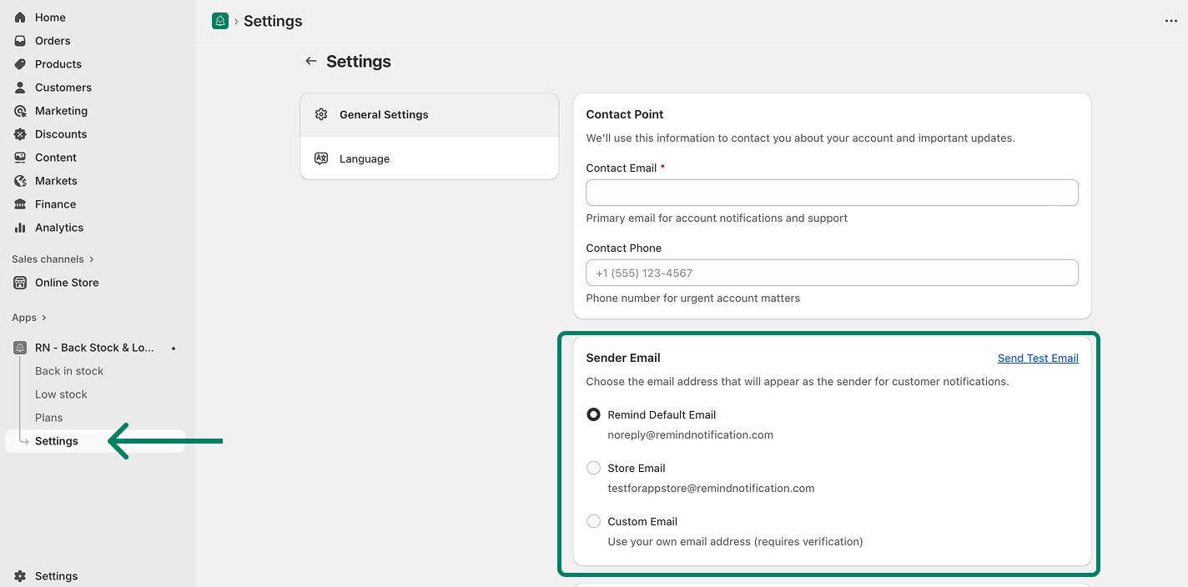This screenshot has height=587, width=1188.
Task: Expand the Sales channels section
Action: click(x=91, y=259)
